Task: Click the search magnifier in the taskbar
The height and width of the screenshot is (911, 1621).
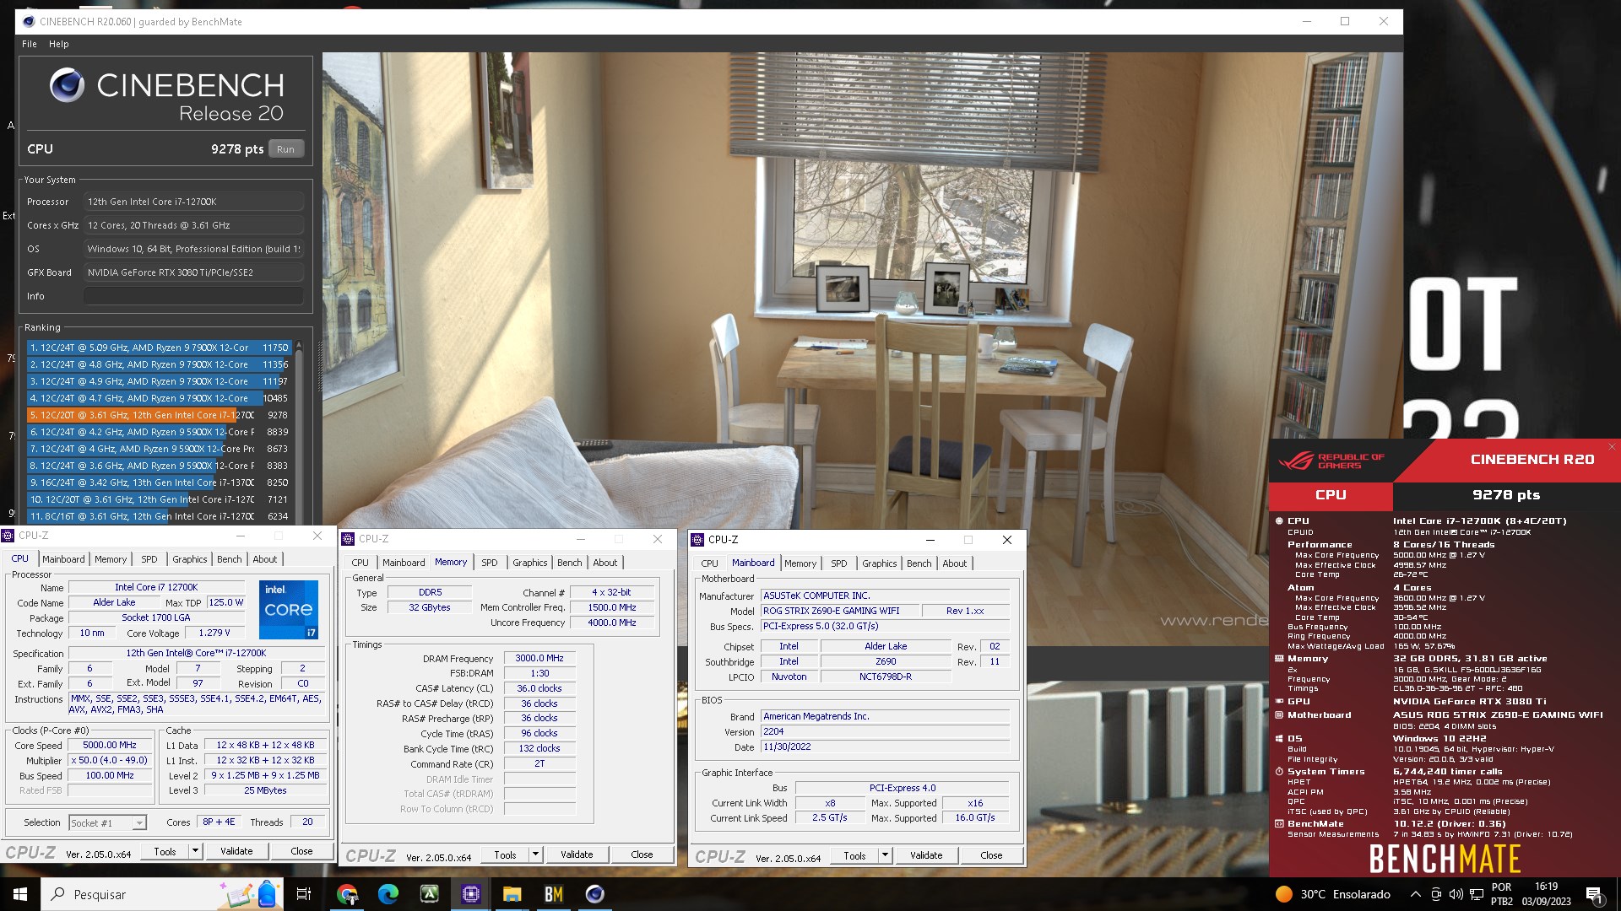Action: (57, 894)
